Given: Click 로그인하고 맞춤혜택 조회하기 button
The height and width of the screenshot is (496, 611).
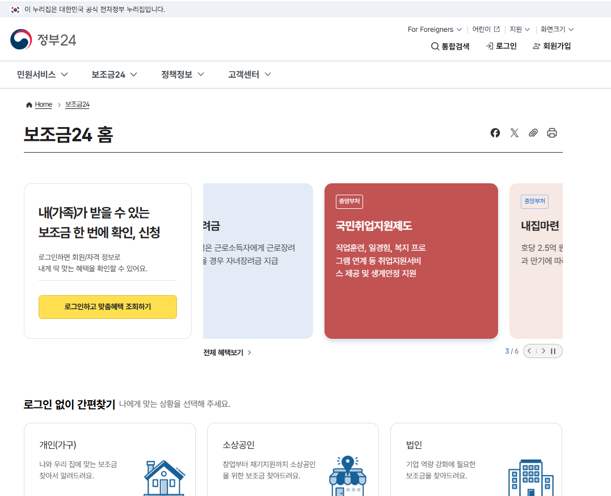Looking at the screenshot, I should [x=108, y=307].
